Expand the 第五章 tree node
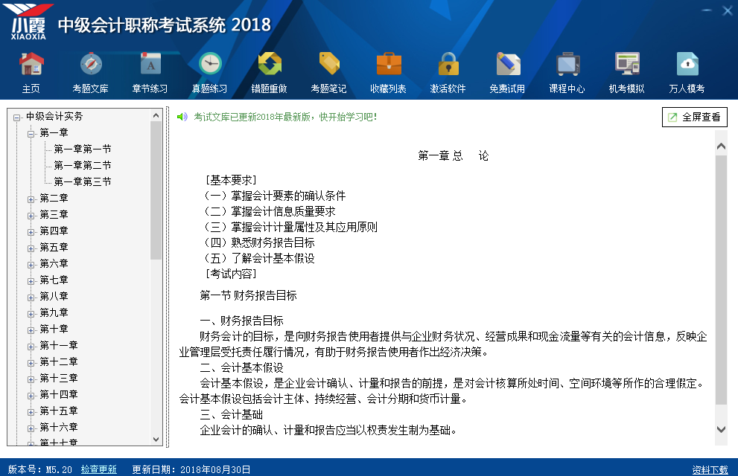The height and width of the screenshot is (476, 738). 31,248
